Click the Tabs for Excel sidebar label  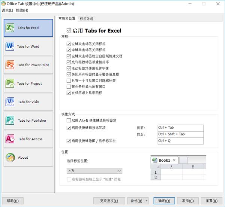(x=28, y=28)
